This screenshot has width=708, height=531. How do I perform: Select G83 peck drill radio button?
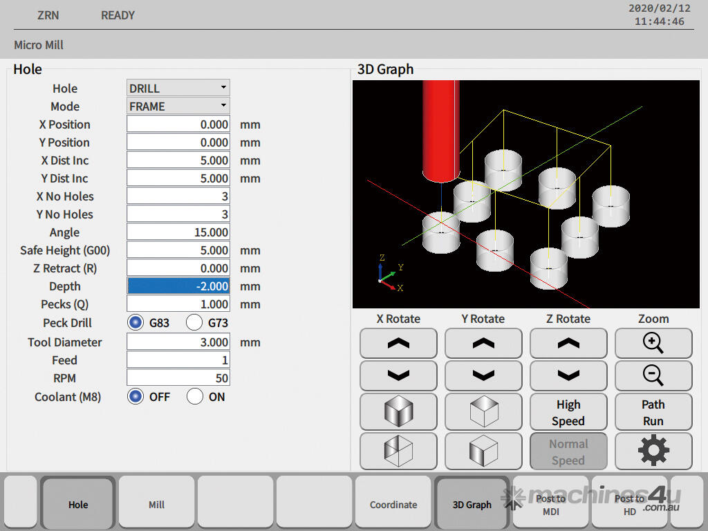click(x=136, y=323)
